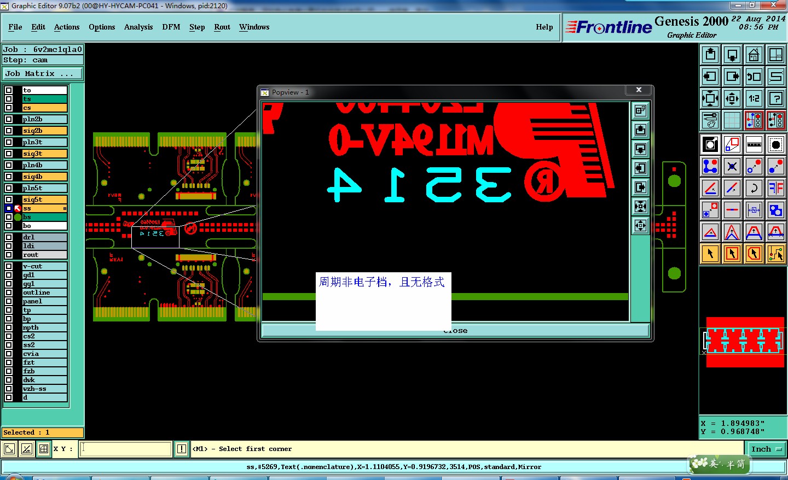The width and height of the screenshot is (788, 480).
Task: Open the Inch units dropdown
Action: 766,449
